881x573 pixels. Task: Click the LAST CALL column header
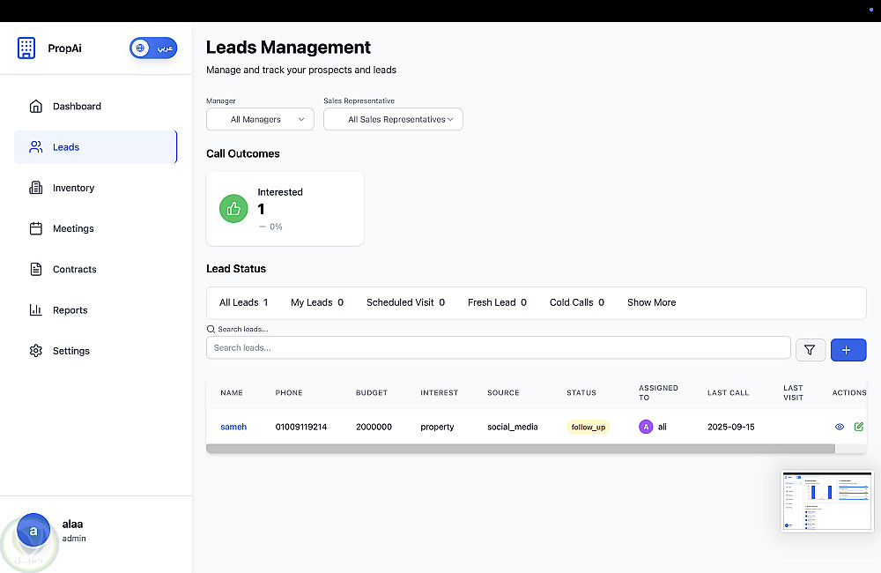[x=728, y=392]
